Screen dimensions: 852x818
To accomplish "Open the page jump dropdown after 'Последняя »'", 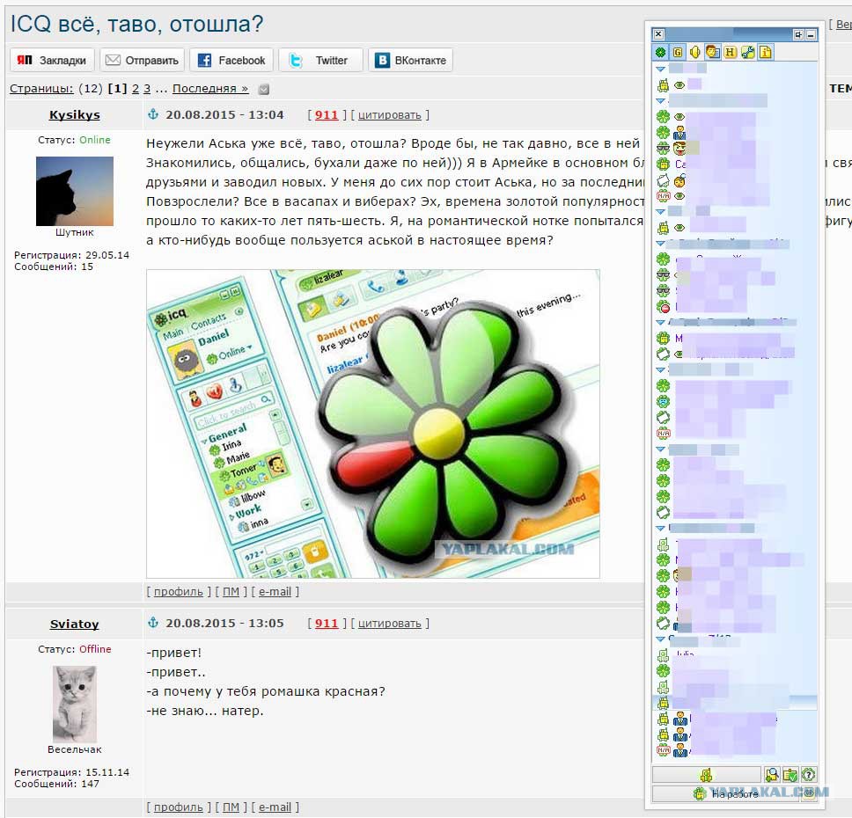I will tap(263, 89).
